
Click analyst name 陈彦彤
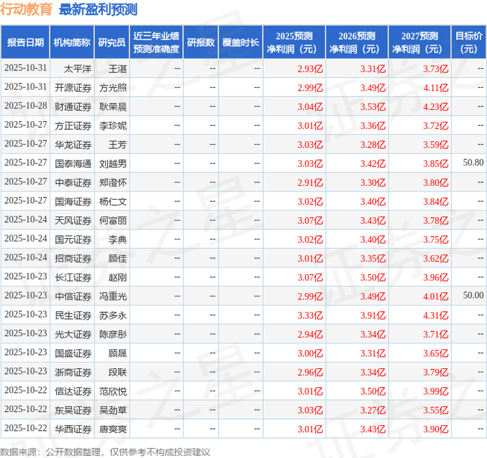(113, 334)
